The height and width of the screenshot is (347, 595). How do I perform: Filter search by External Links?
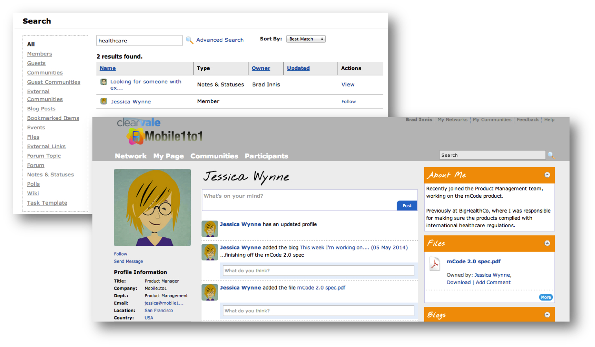click(46, 147)
